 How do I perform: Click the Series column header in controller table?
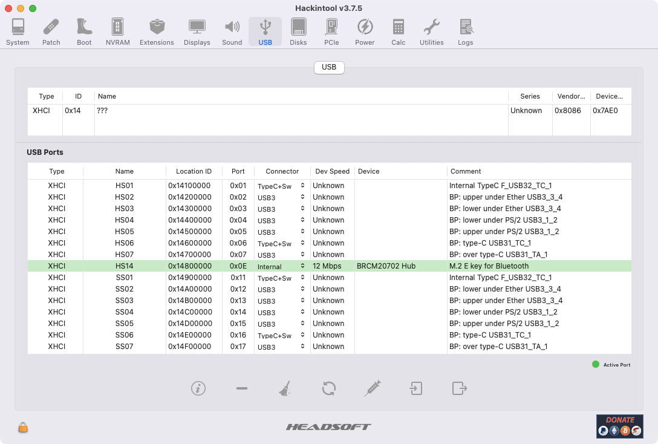point(530,96)
